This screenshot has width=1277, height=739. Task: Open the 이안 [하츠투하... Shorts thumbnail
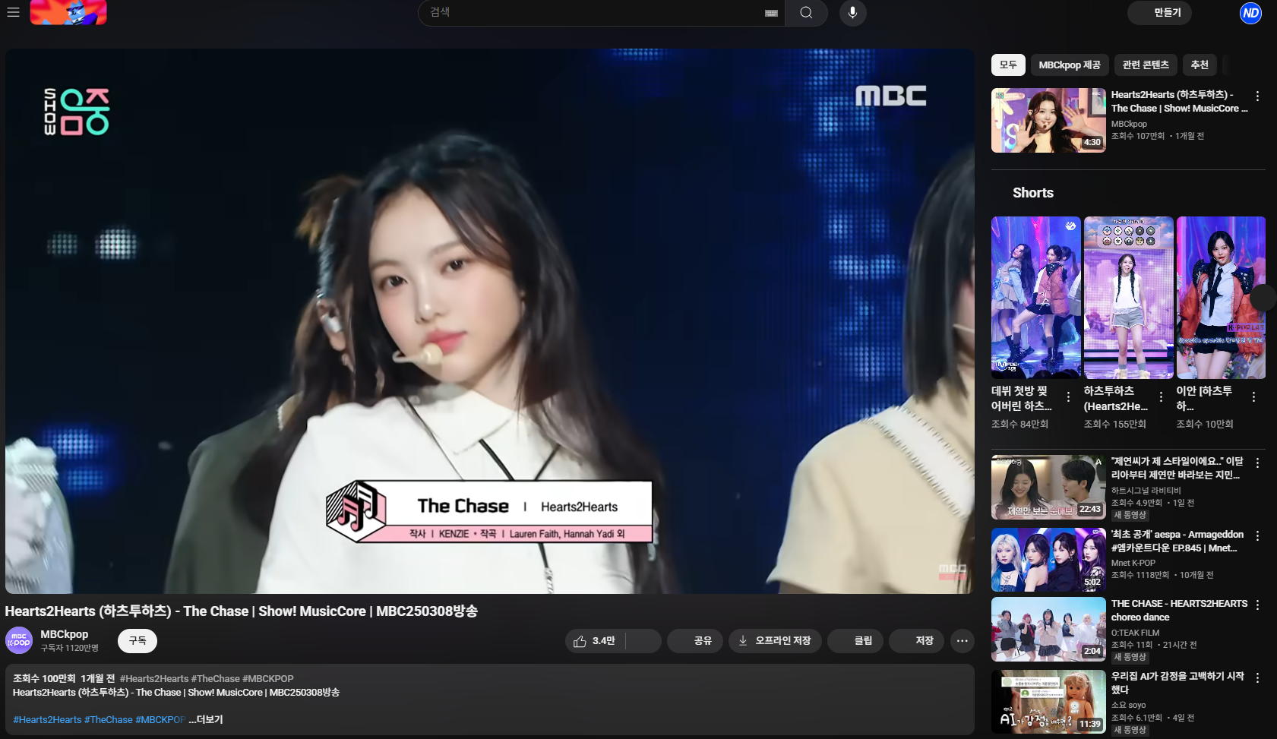point(1222,298)
